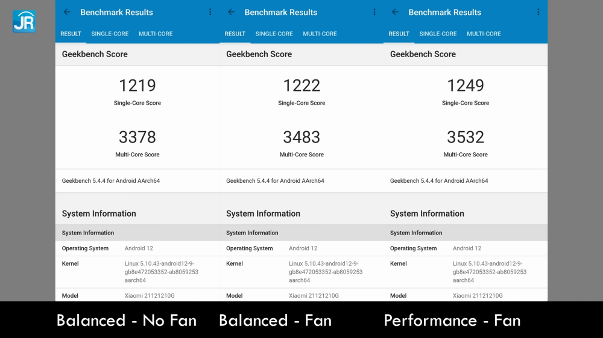Screen dimensions: 603x338
Task: Open MULTI-CORE tab in middle panel
Action: 320,34
